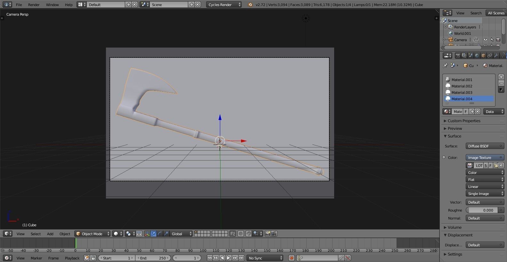Toggle the proportional editing button
The image size is (507, 262).
point(241,234)
